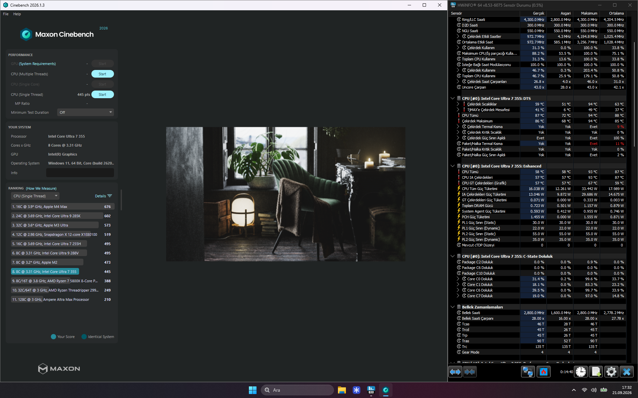This screenshot has width=638, height=398.
Task: Click the Ara search box on the taskbar
Action: [x=297, y=390]
